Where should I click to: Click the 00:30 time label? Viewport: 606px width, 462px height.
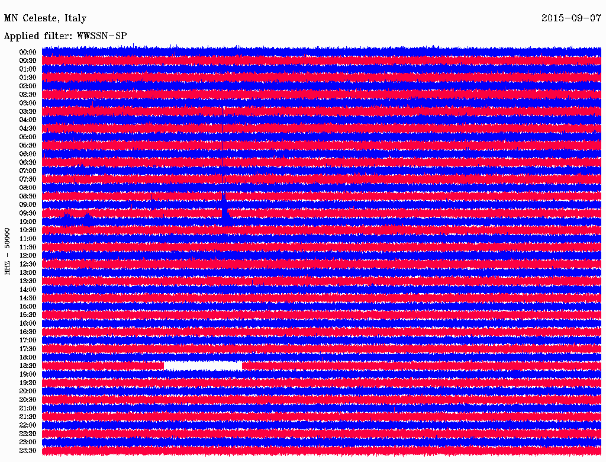28,60
